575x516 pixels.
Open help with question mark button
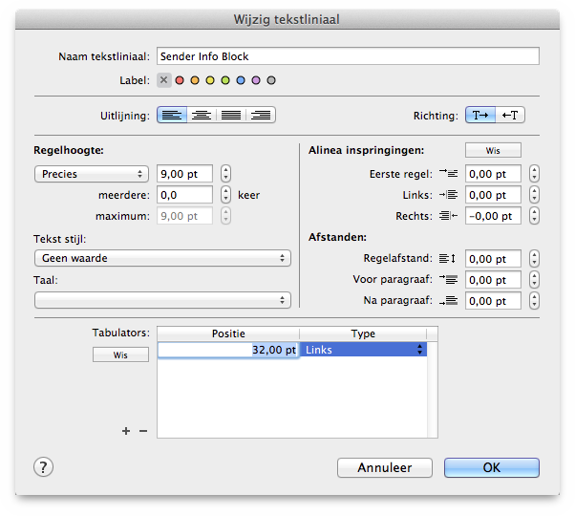coord(43,467)
